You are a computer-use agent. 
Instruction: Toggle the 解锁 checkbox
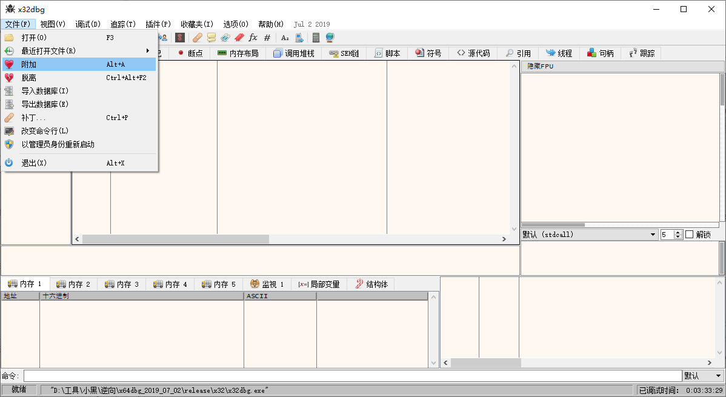pyautogui.click(x=689, y=235)
